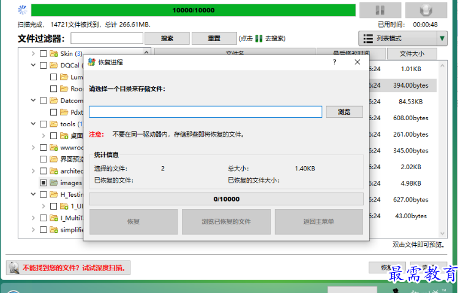Check the Skin folder checkbox
The image size is (463, 293).
[43, 53]
